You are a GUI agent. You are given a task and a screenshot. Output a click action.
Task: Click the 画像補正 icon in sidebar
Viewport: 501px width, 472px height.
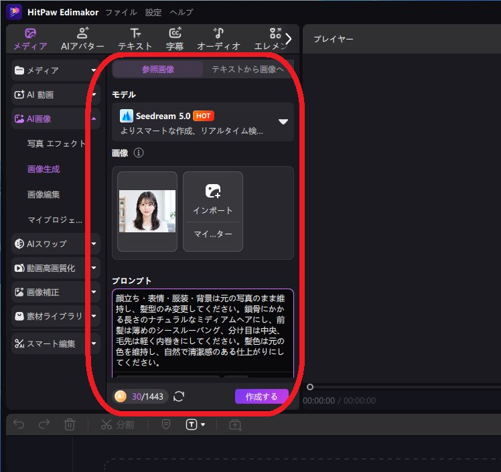click(x=19, y=292)
